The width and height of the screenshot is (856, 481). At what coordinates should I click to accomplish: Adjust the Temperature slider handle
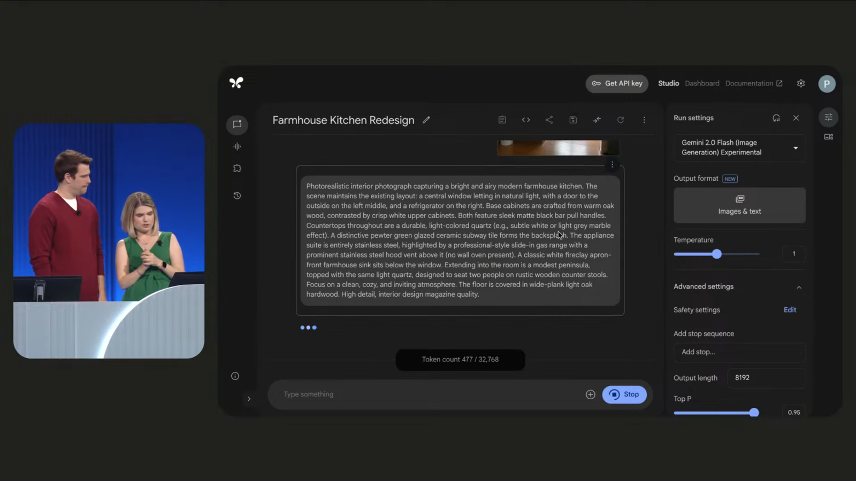tap(717, 254)
